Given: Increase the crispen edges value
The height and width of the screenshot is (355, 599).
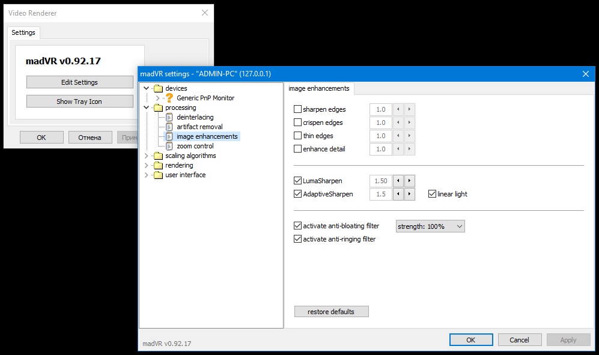Looking at the screenshot, I should pyautogui.click(x=409, y=123).
